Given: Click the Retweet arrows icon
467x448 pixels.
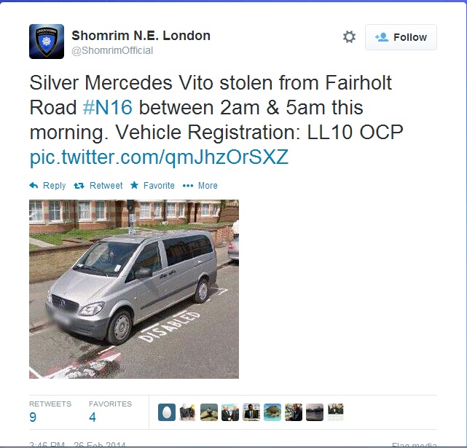Looking at the screenshot, I should click(79, 186).
